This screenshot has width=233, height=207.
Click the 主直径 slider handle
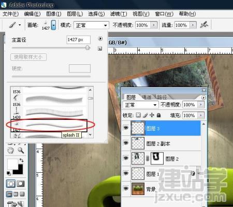[x=88, y=48]
